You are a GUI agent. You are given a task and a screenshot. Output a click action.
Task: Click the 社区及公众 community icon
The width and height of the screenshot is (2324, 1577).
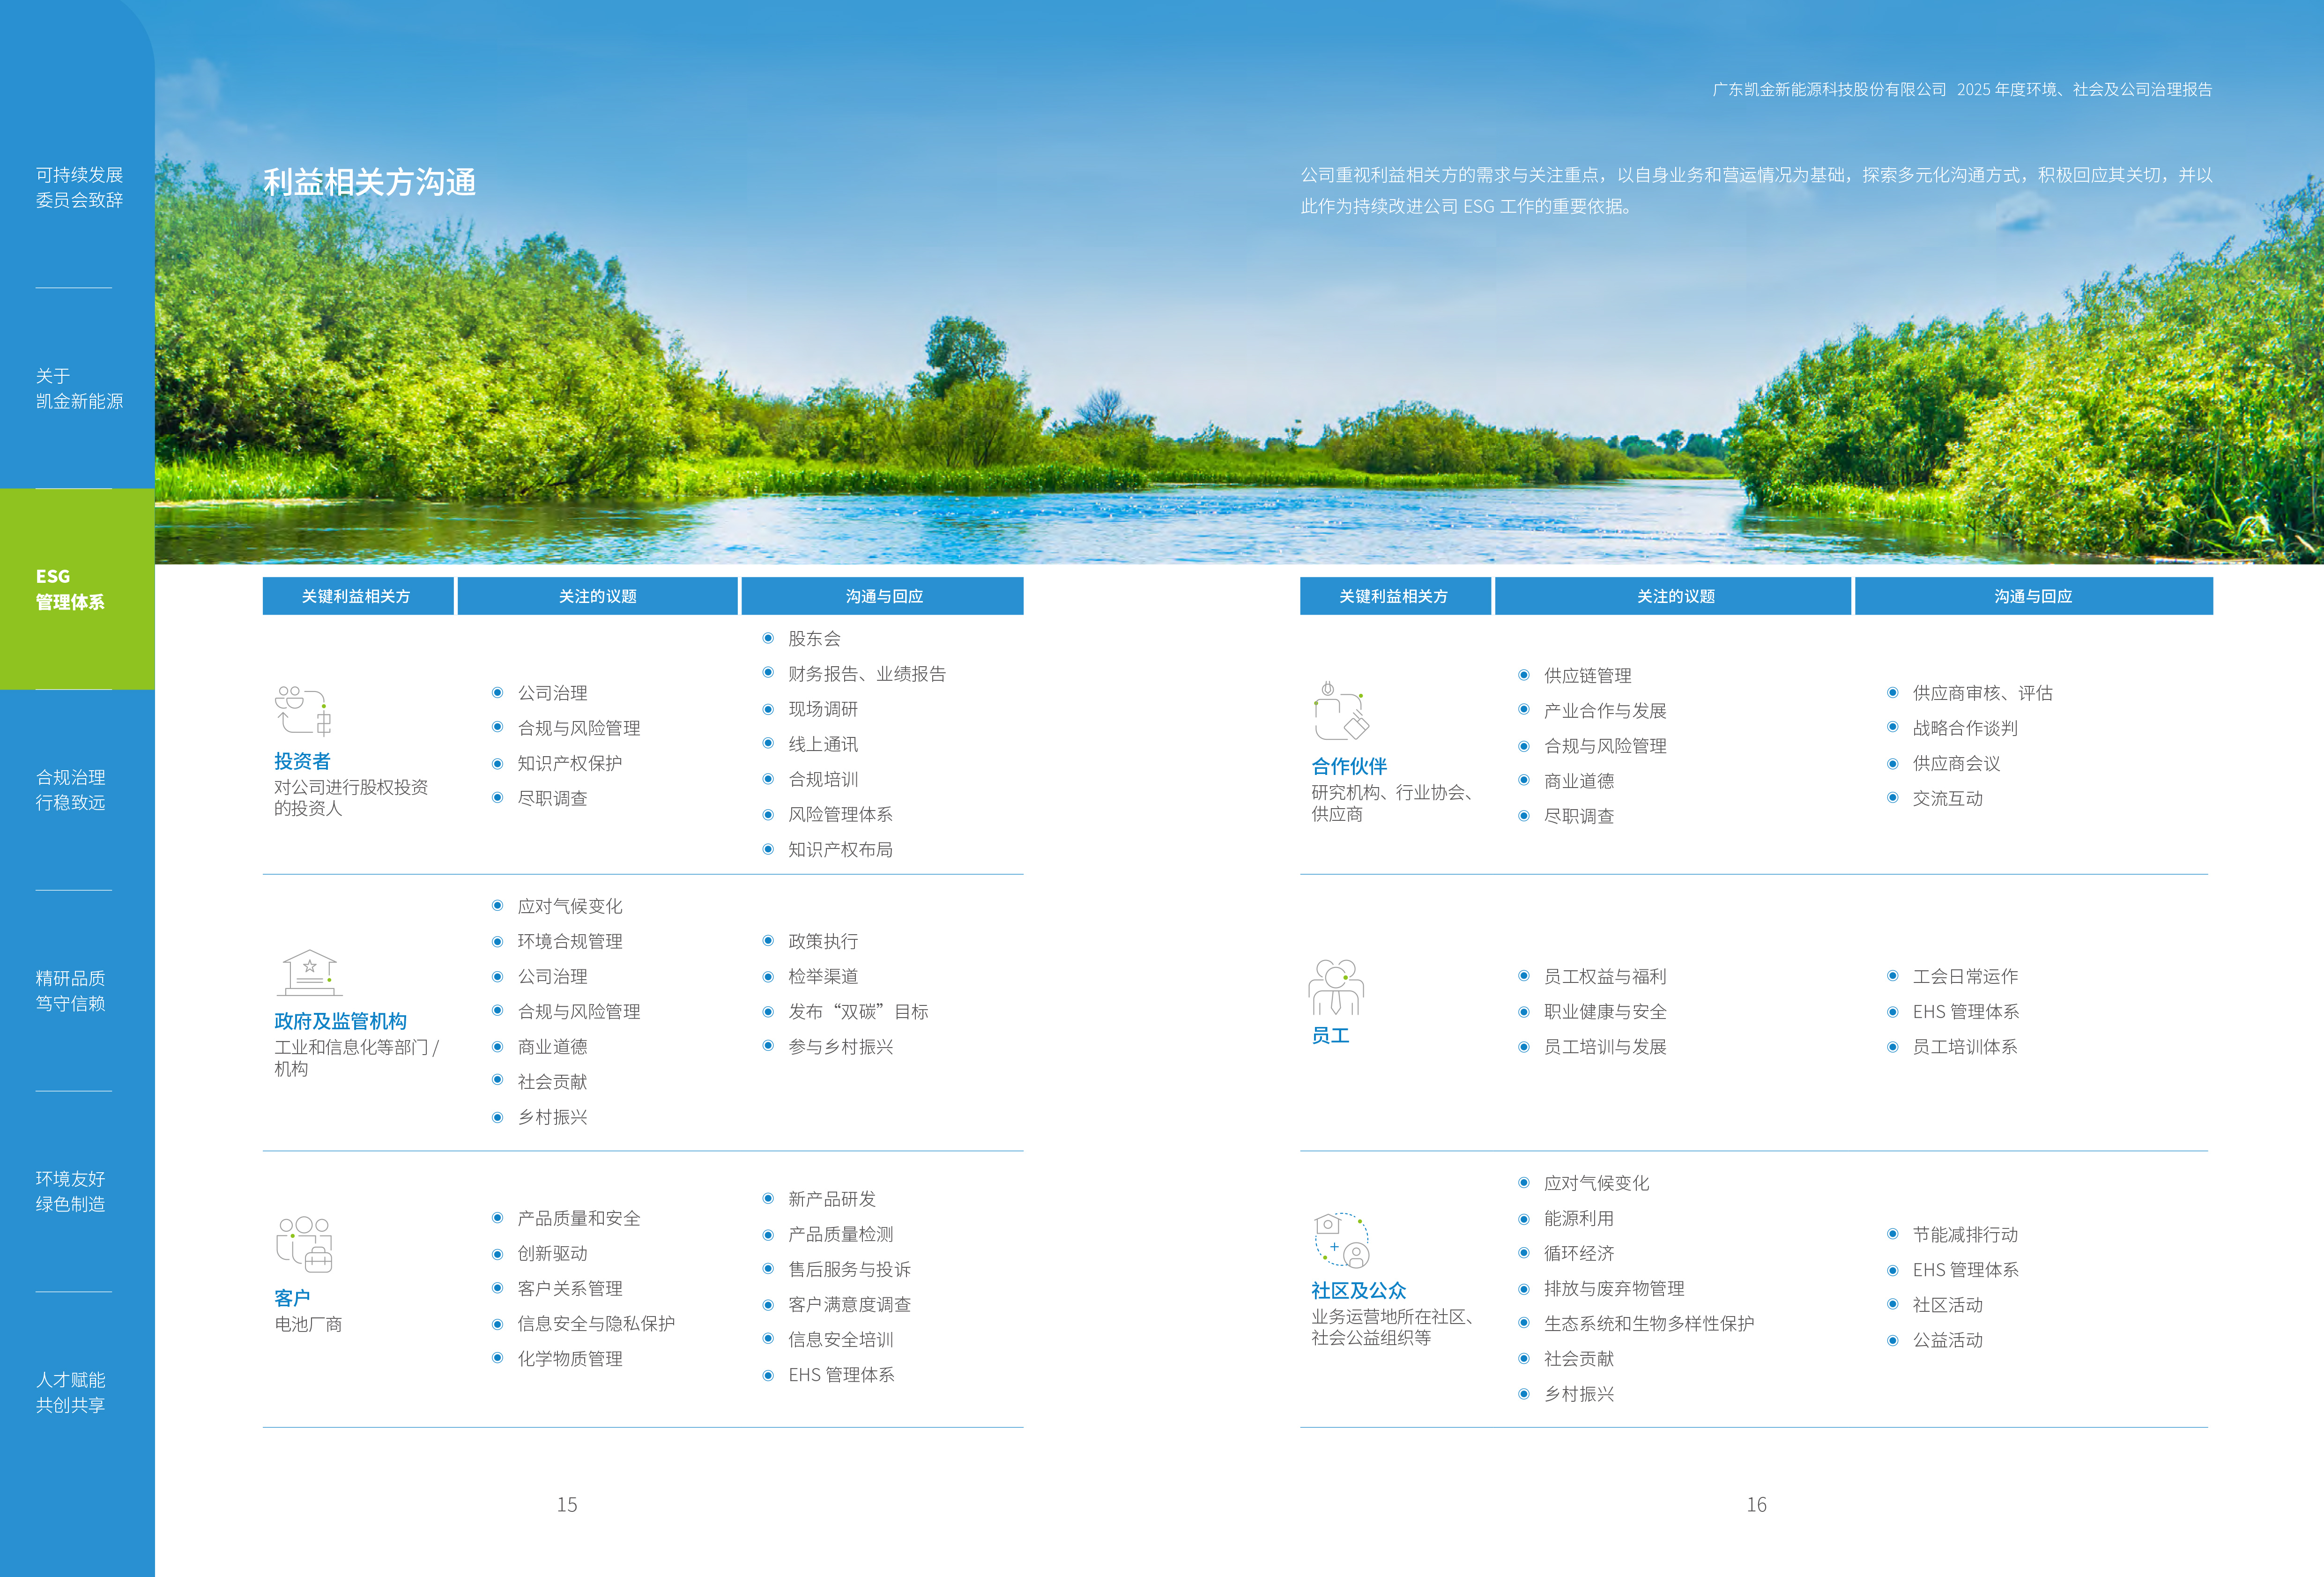pyautogui.click(x=1341, y=1241)
